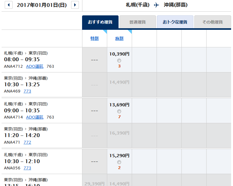The image size is (233, 186).
Task: Click the greyed 16,390円 fare
Action: tap(119, 133)
